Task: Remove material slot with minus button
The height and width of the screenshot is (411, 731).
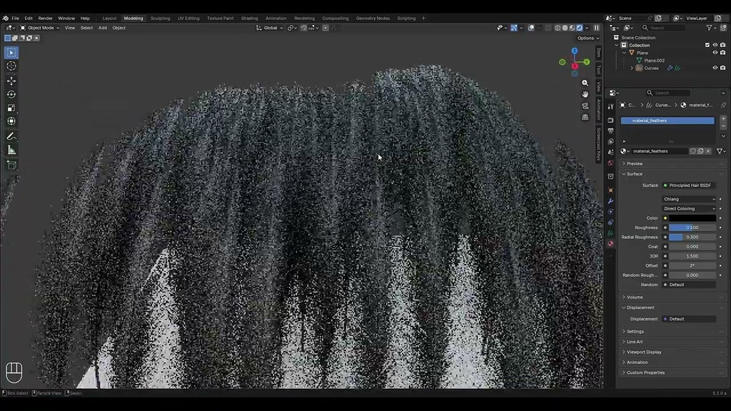Action: (723, 126)
